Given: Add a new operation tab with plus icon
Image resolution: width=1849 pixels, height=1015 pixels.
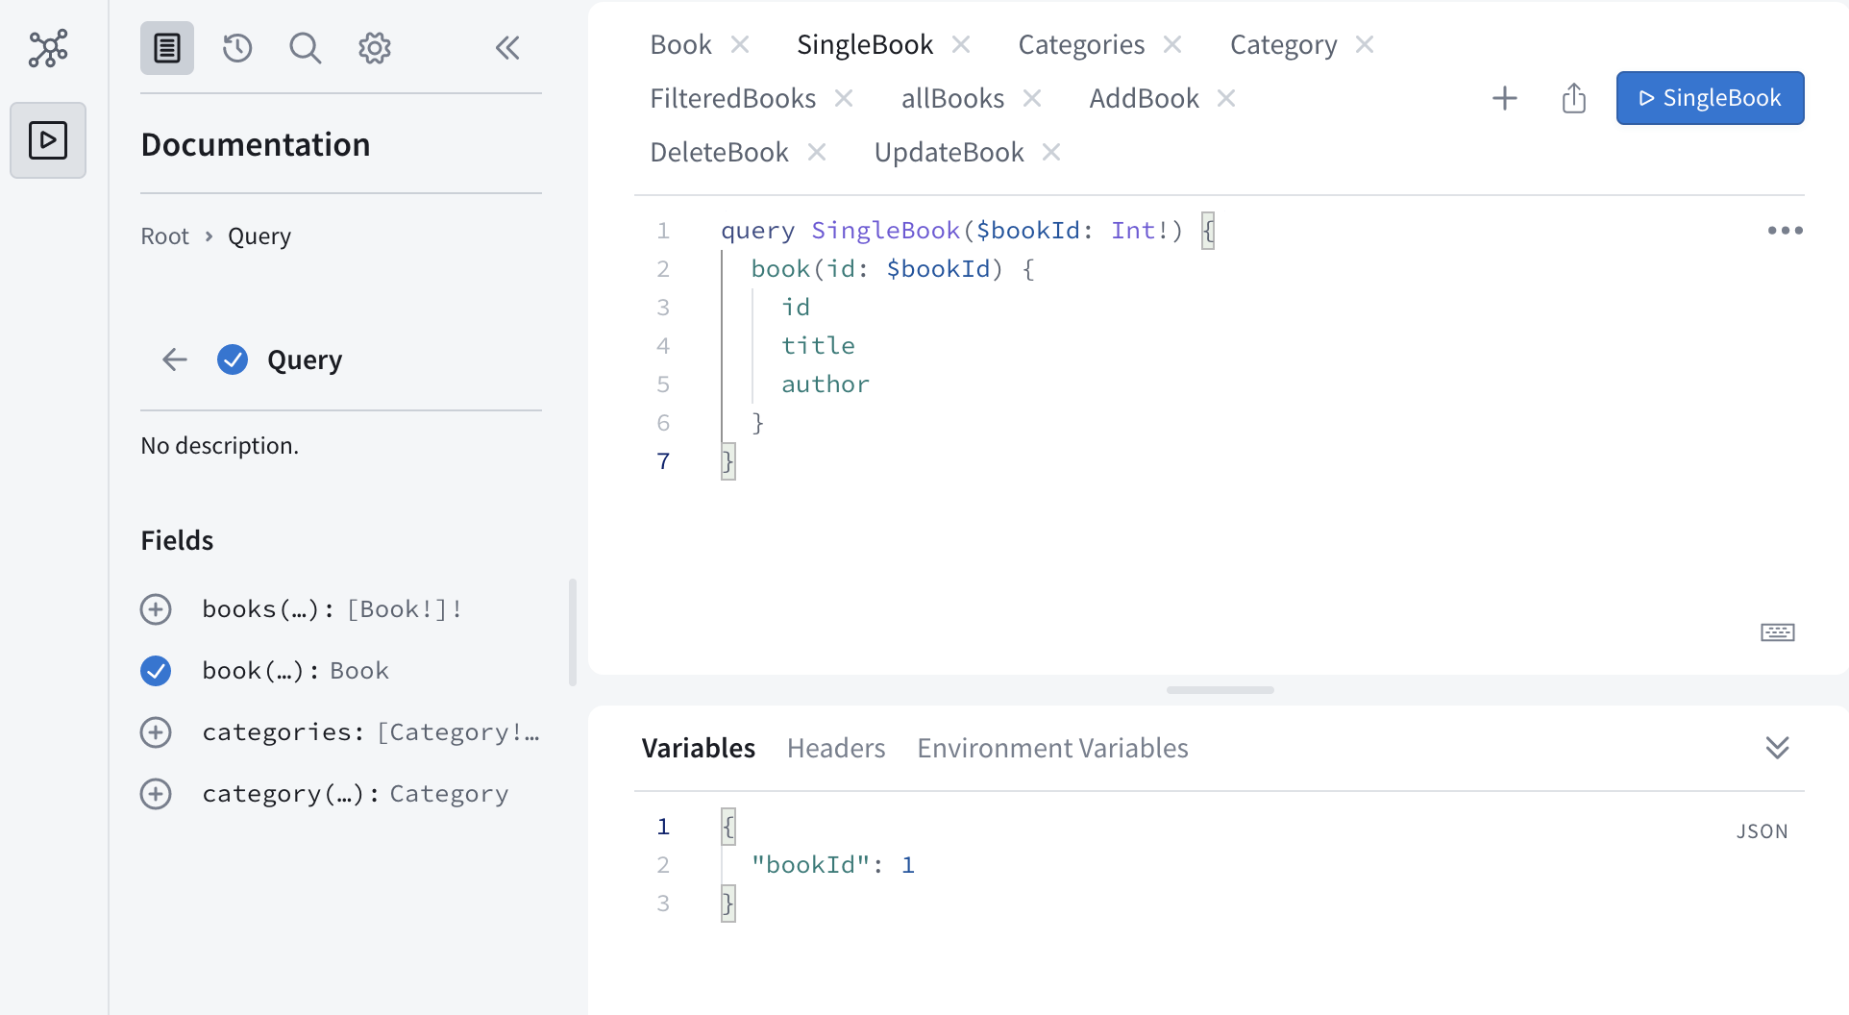Looking at the screenshot, I should tap(1505, 98).
